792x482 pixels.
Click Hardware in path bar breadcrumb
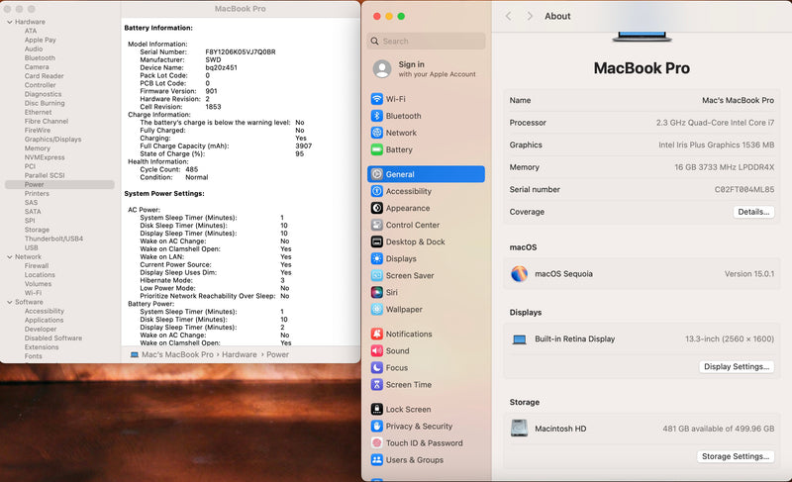[x=240, y=354]
